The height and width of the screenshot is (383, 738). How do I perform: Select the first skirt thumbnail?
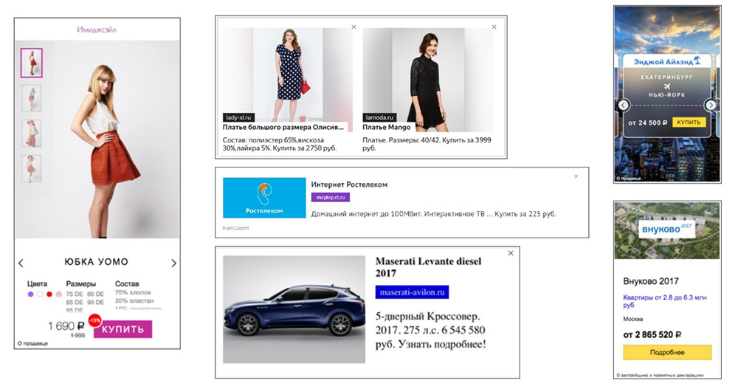pos(32,63)
